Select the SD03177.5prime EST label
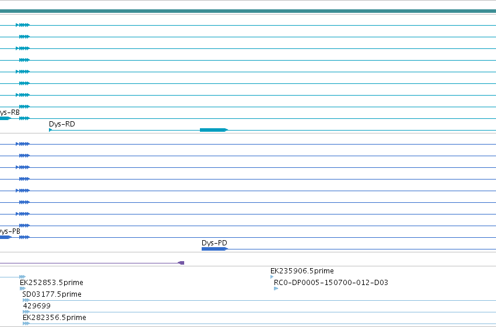Image resolution: width=496 pixels, height=327 pixels. tap(52, 294)
